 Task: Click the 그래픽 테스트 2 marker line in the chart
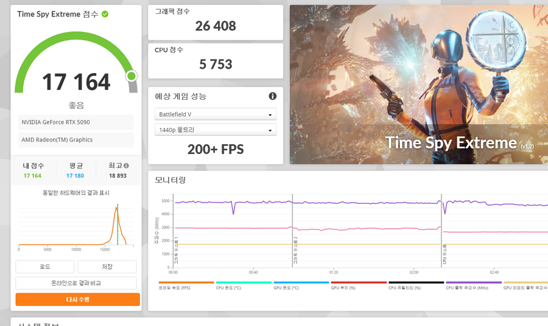[292, 231]
